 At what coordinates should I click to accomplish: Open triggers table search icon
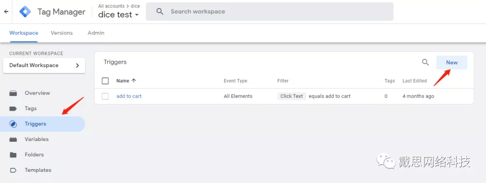[x=425, y=62]
